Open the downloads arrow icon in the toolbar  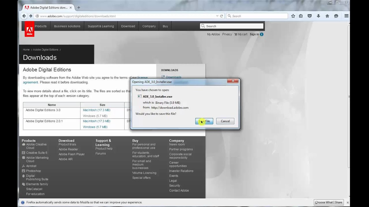(x=319, y=16)
